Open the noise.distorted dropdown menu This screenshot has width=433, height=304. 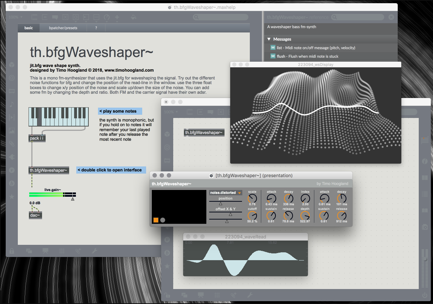(x=226, y=192)
